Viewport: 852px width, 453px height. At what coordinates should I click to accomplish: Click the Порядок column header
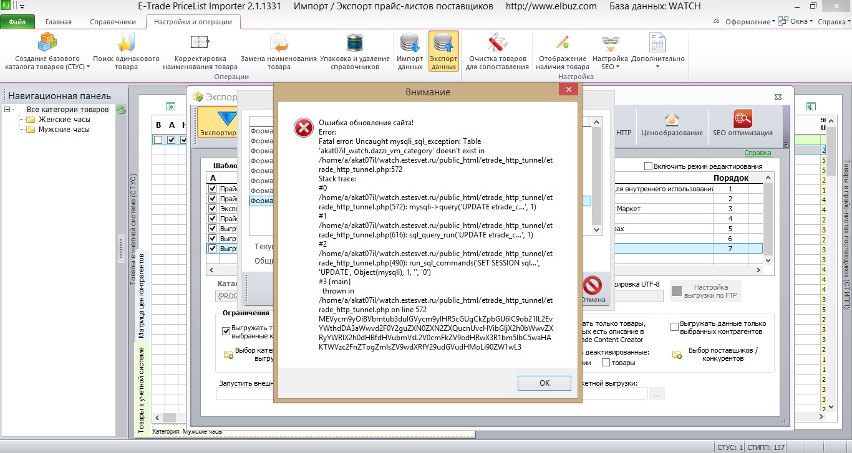tap(730, 178)
